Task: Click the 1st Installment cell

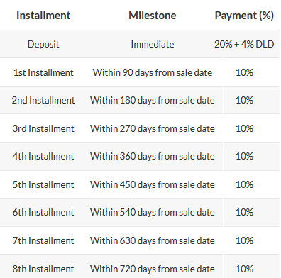Action: pyautogui.click(x=43, y=72)
